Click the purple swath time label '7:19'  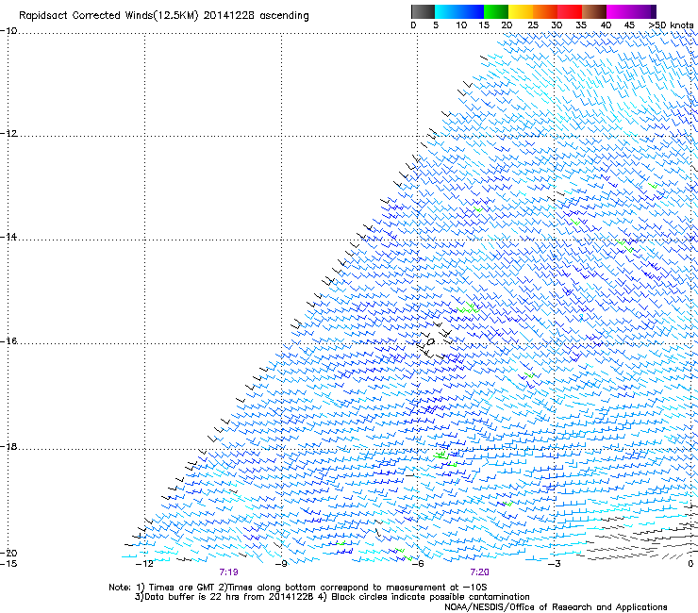(228, 572)
